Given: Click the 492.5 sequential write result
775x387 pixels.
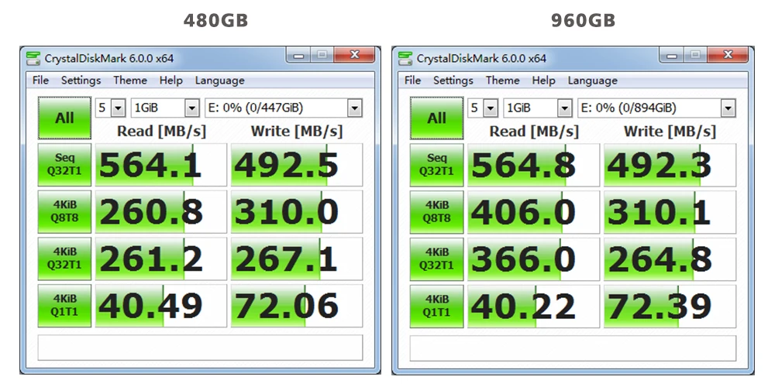Looking at the screenshot, I should coord(297,165).
